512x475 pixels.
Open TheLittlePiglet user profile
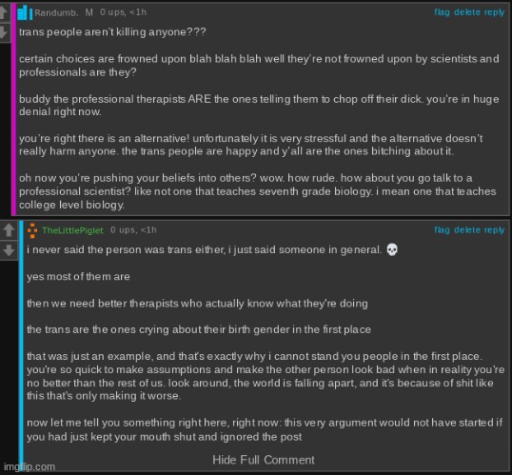pos(72,230)
